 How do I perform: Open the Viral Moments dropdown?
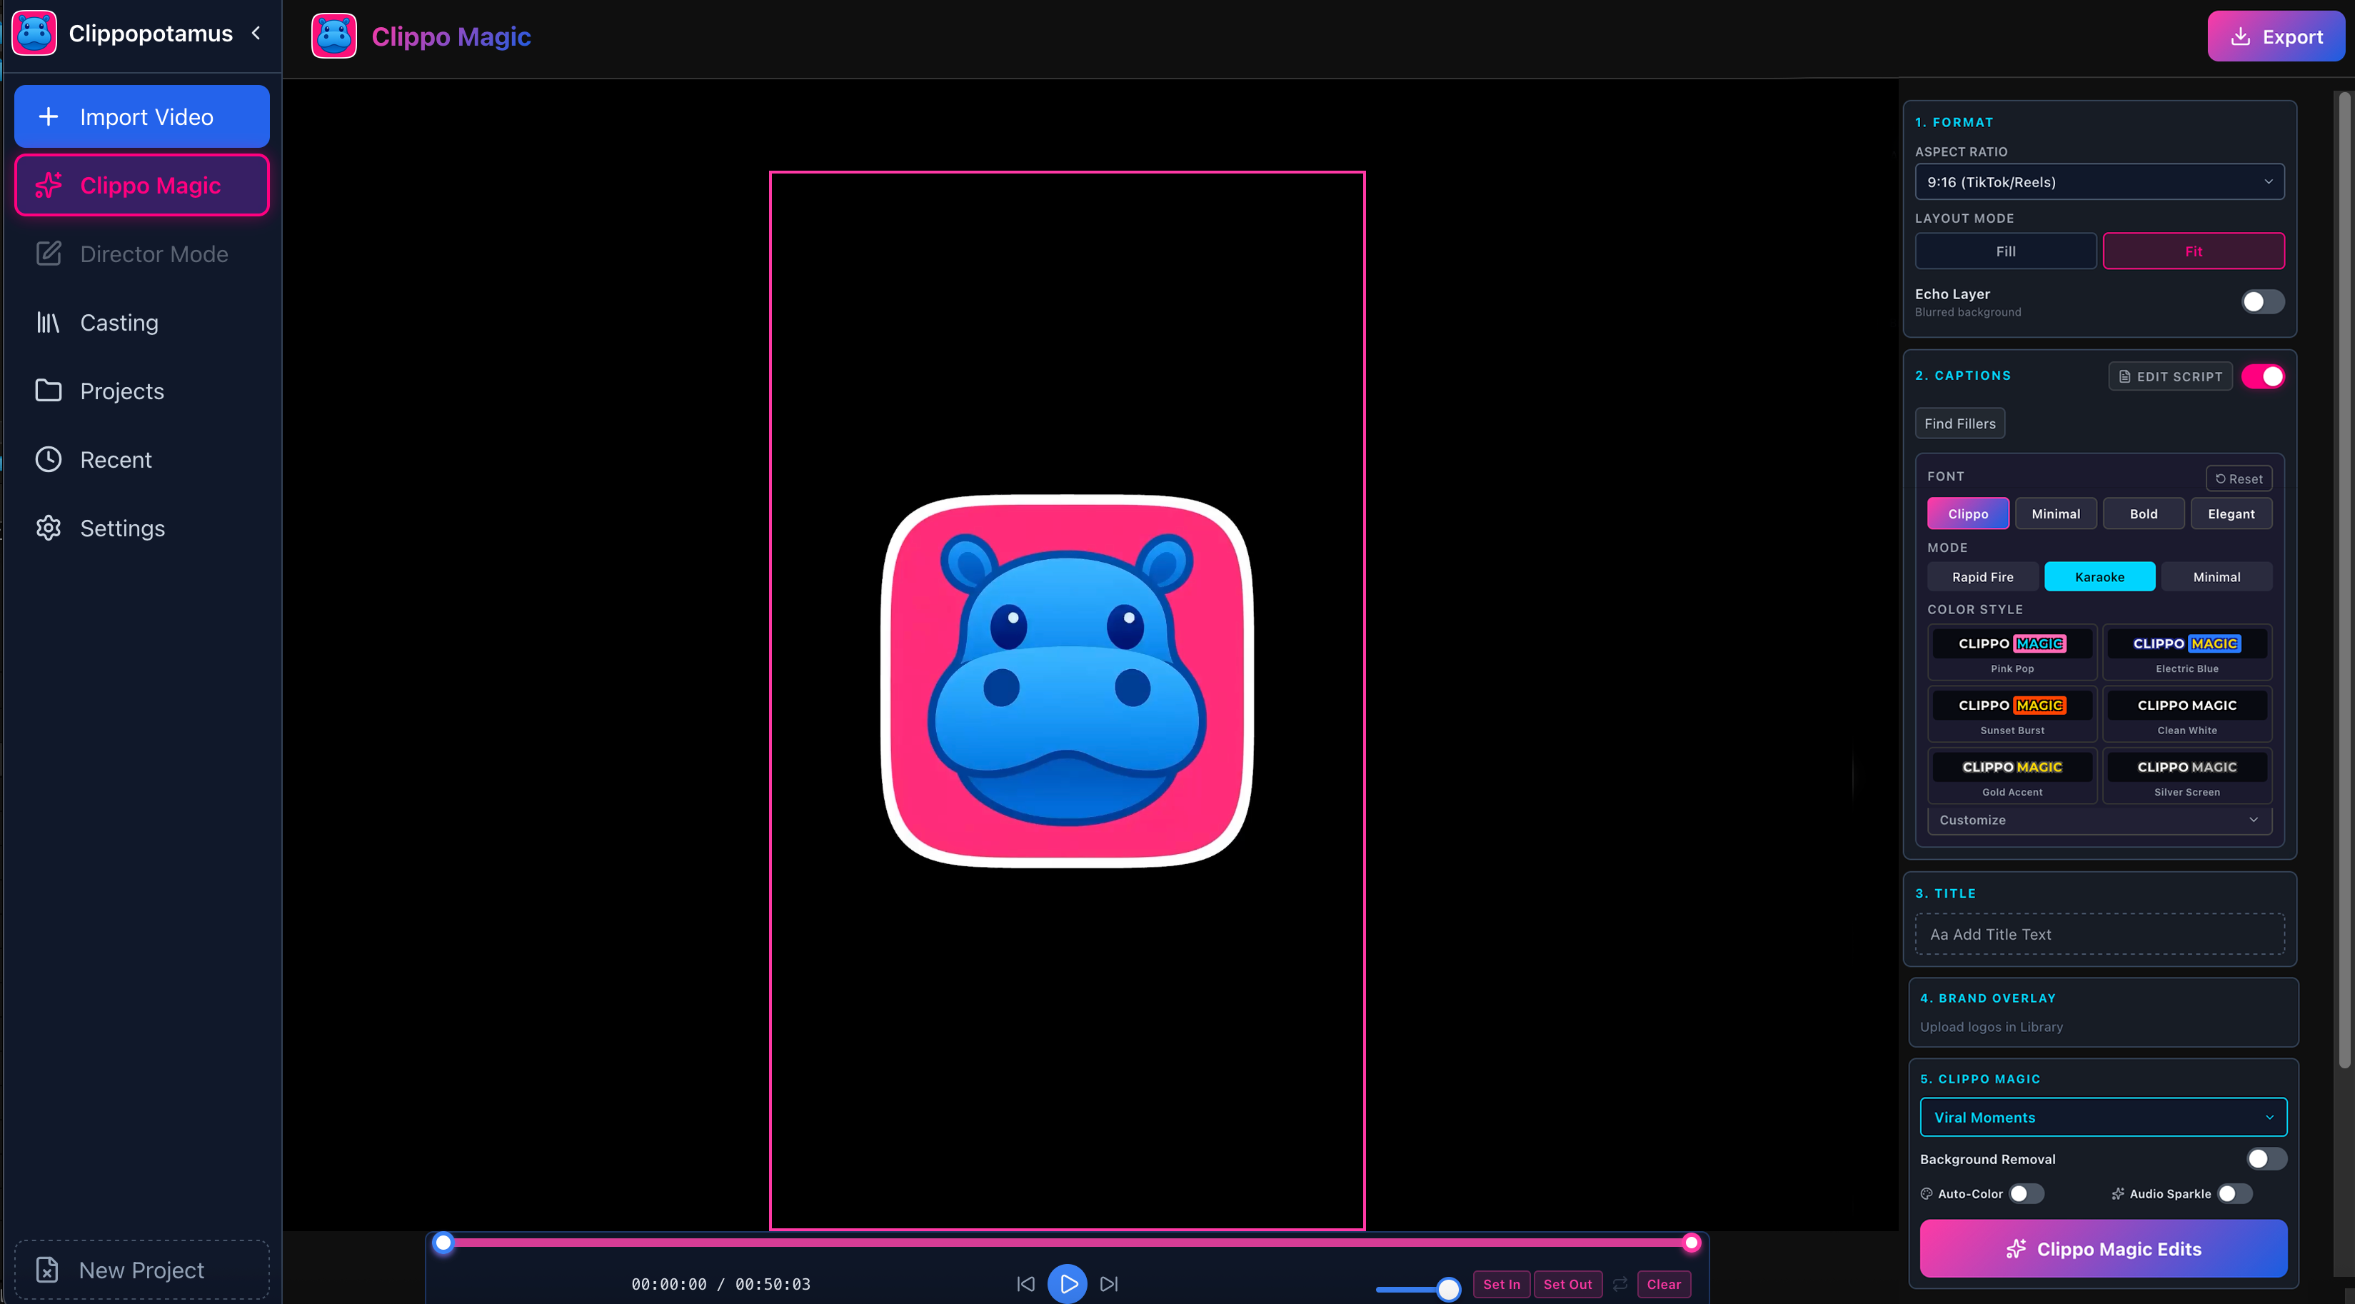pos(2104,1116)
